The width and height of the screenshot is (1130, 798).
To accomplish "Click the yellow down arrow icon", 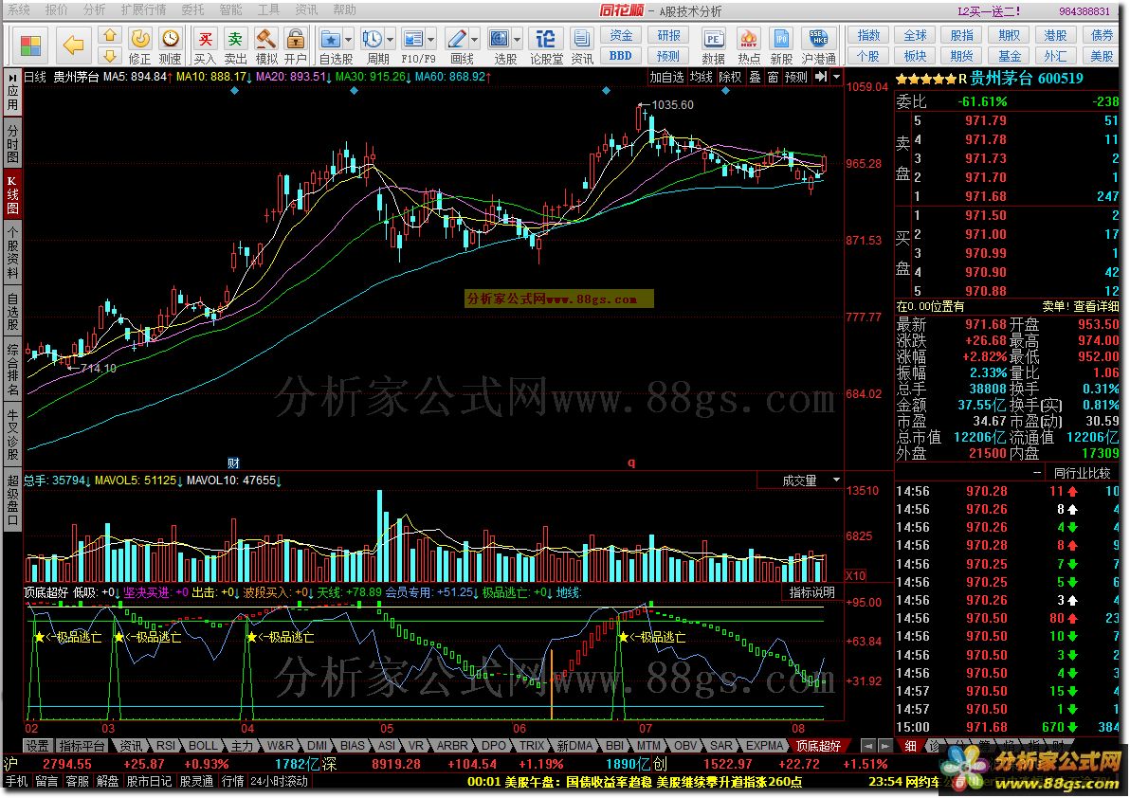I will coord(110,56).
